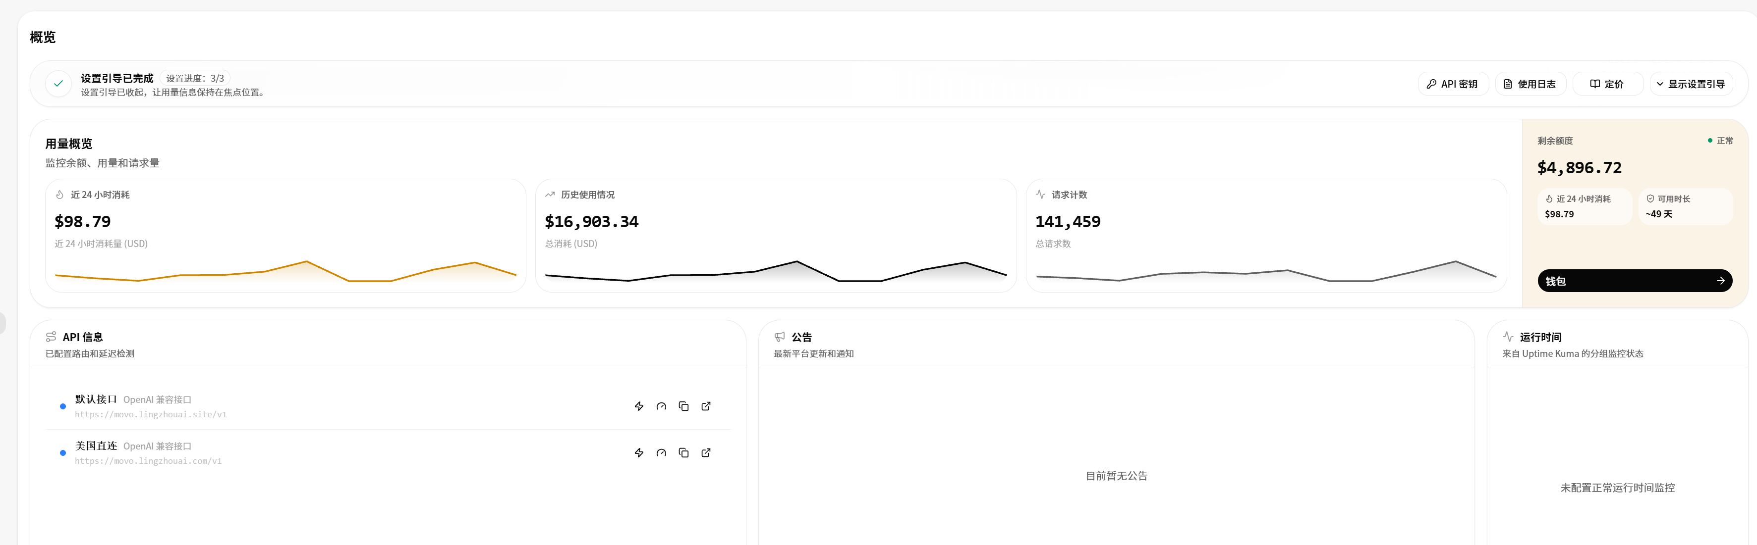Check latency gauge icon for 默认接口
This screenshot has height=545, width=1757.
pyautogui.click(x=661, y=406)
